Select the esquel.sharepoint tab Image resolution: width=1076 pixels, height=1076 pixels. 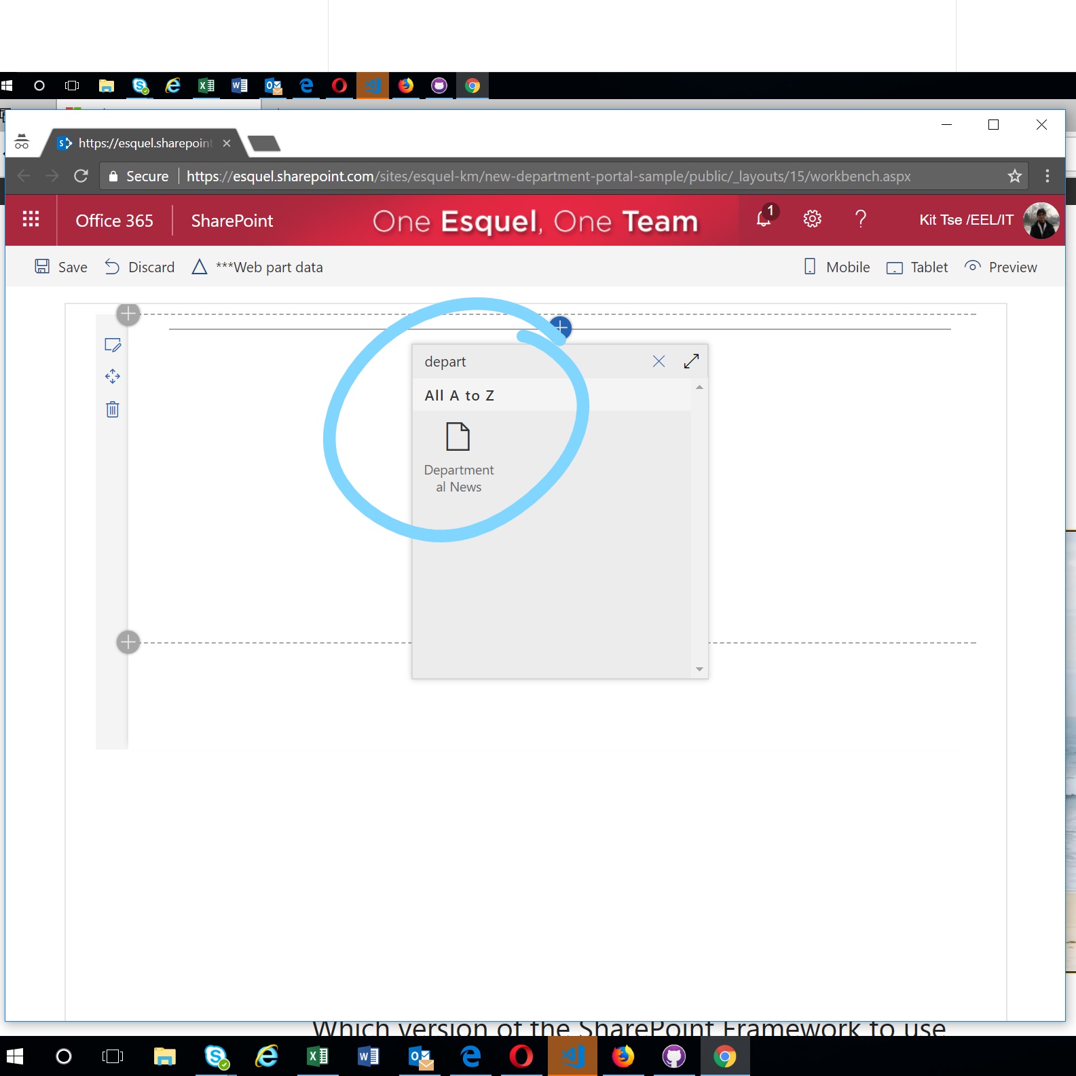(x=145, y=143)
